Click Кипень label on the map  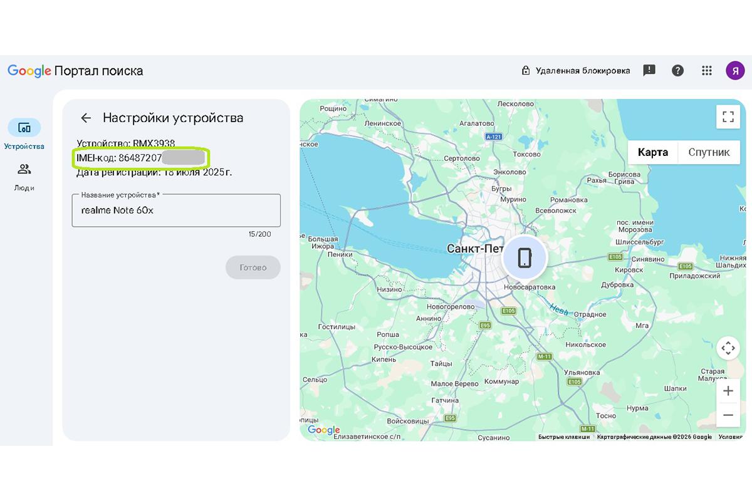pos(384,359)
